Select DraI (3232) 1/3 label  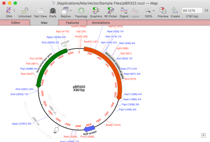coord(19,94)
